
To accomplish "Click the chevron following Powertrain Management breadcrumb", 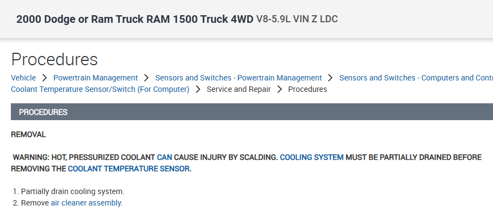I will click(146, 78).
